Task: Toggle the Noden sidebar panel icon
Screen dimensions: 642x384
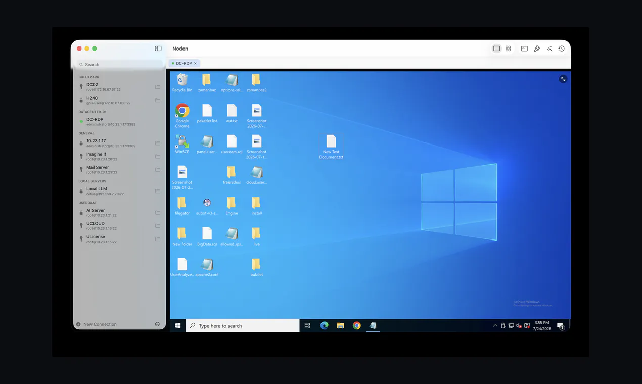Action: pyautogui.click(x=158, y=49)
